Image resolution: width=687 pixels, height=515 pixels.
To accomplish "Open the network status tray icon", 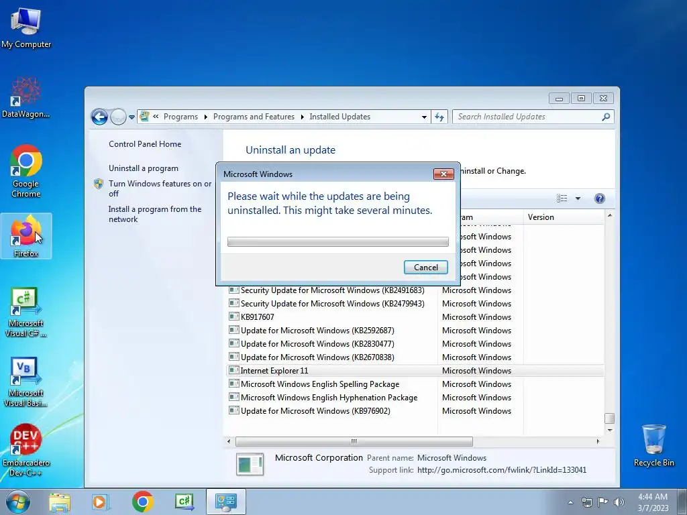I will (x=586, y=502).
